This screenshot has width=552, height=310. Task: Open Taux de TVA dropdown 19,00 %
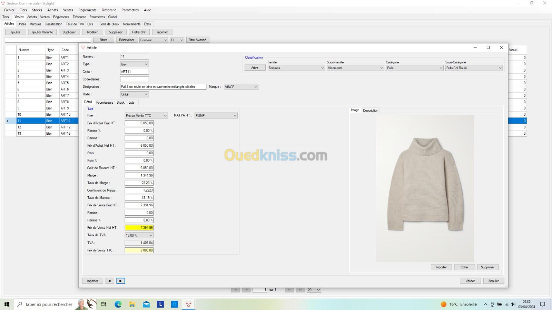(139, 235)
